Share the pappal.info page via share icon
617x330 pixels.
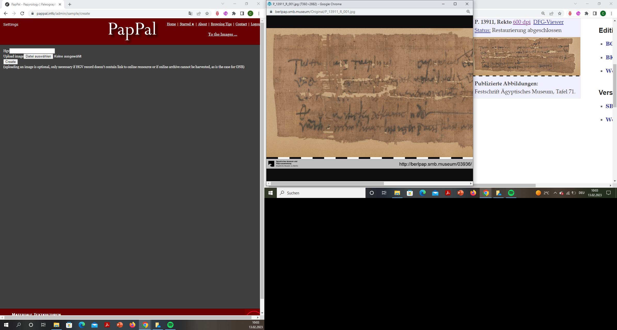pos(199,13)
